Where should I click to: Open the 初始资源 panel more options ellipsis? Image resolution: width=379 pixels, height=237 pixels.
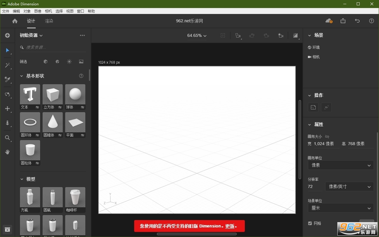pos(82,35)
